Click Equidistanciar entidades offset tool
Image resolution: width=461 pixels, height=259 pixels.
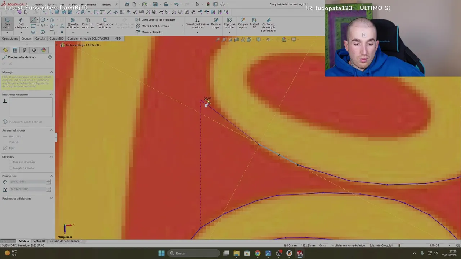tap(105, 23)
